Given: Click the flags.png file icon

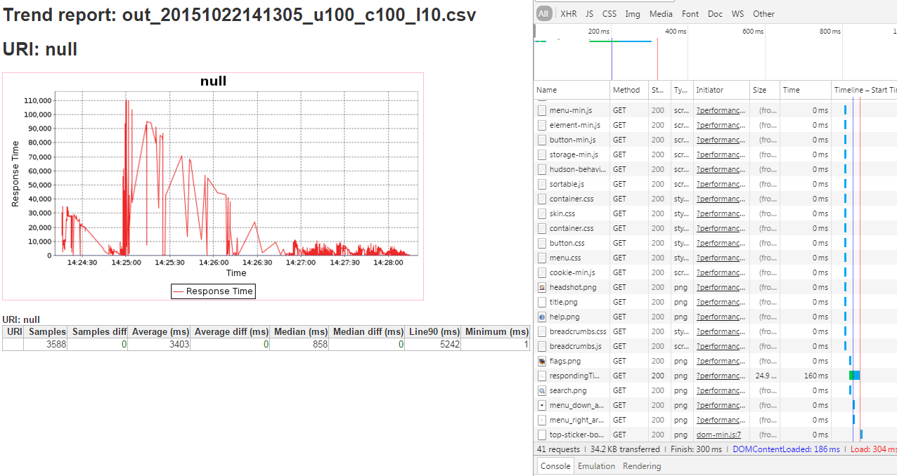Looking at the screenshot, I should (542, 361).
